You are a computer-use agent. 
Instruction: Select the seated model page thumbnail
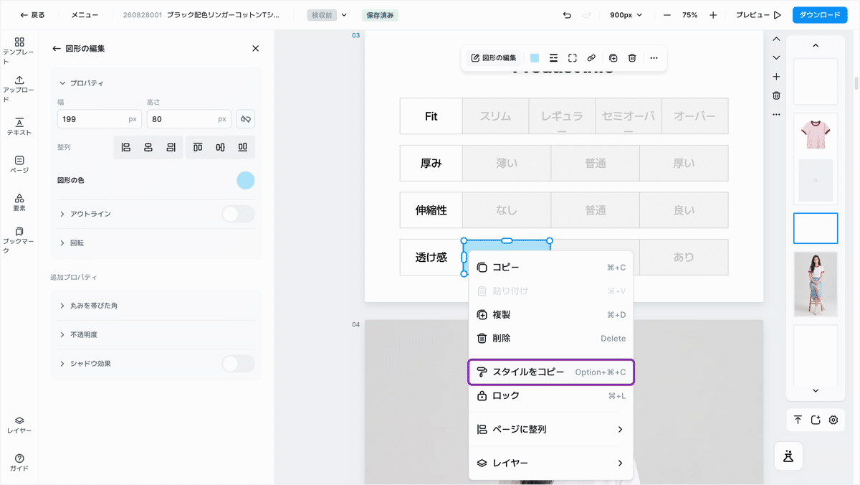816,285
